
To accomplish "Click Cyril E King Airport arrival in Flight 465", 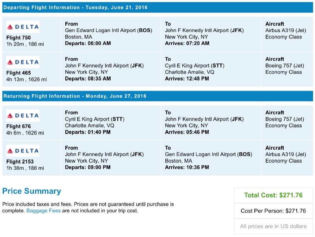I will [x=194, y=66].
